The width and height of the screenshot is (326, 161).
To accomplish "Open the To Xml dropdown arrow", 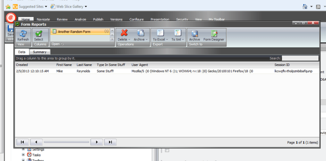I will [183, 40].
